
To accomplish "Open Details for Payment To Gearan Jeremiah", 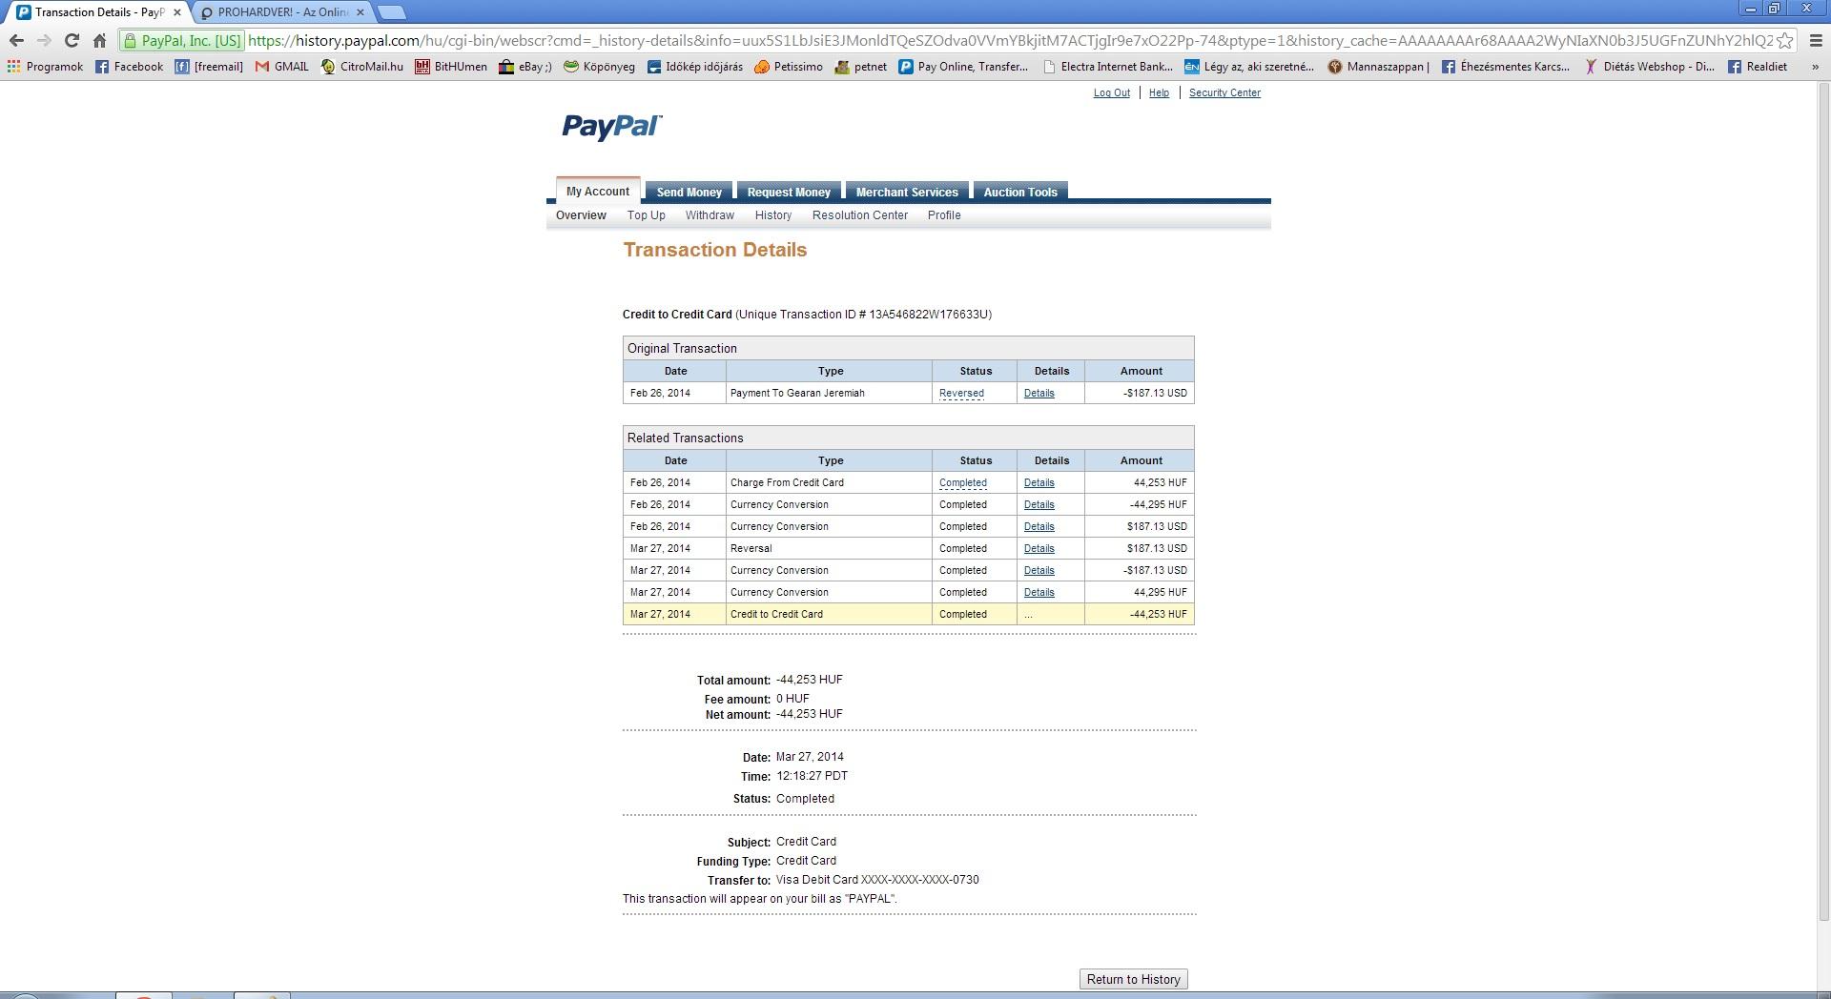I will 1039,393.
